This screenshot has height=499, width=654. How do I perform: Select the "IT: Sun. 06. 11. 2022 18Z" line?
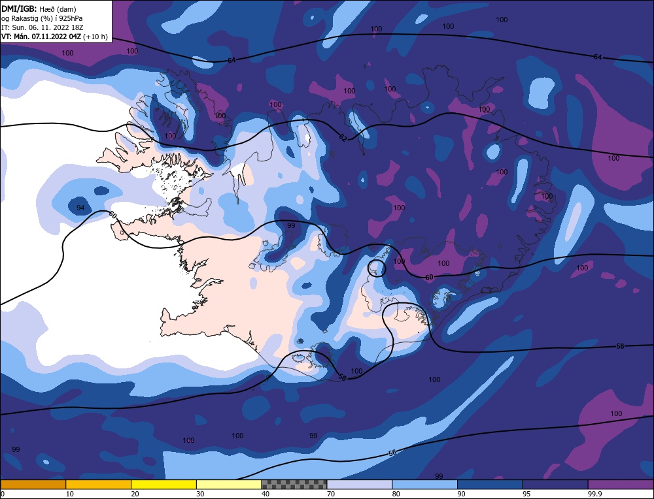tap(42, 27)
